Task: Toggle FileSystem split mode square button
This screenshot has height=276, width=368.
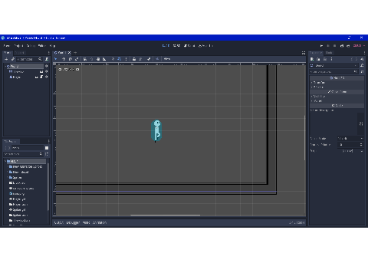Action: tap(47, 148)
